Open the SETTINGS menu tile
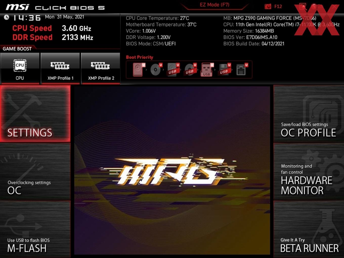344x258 pixels. [x=35, y=114]
